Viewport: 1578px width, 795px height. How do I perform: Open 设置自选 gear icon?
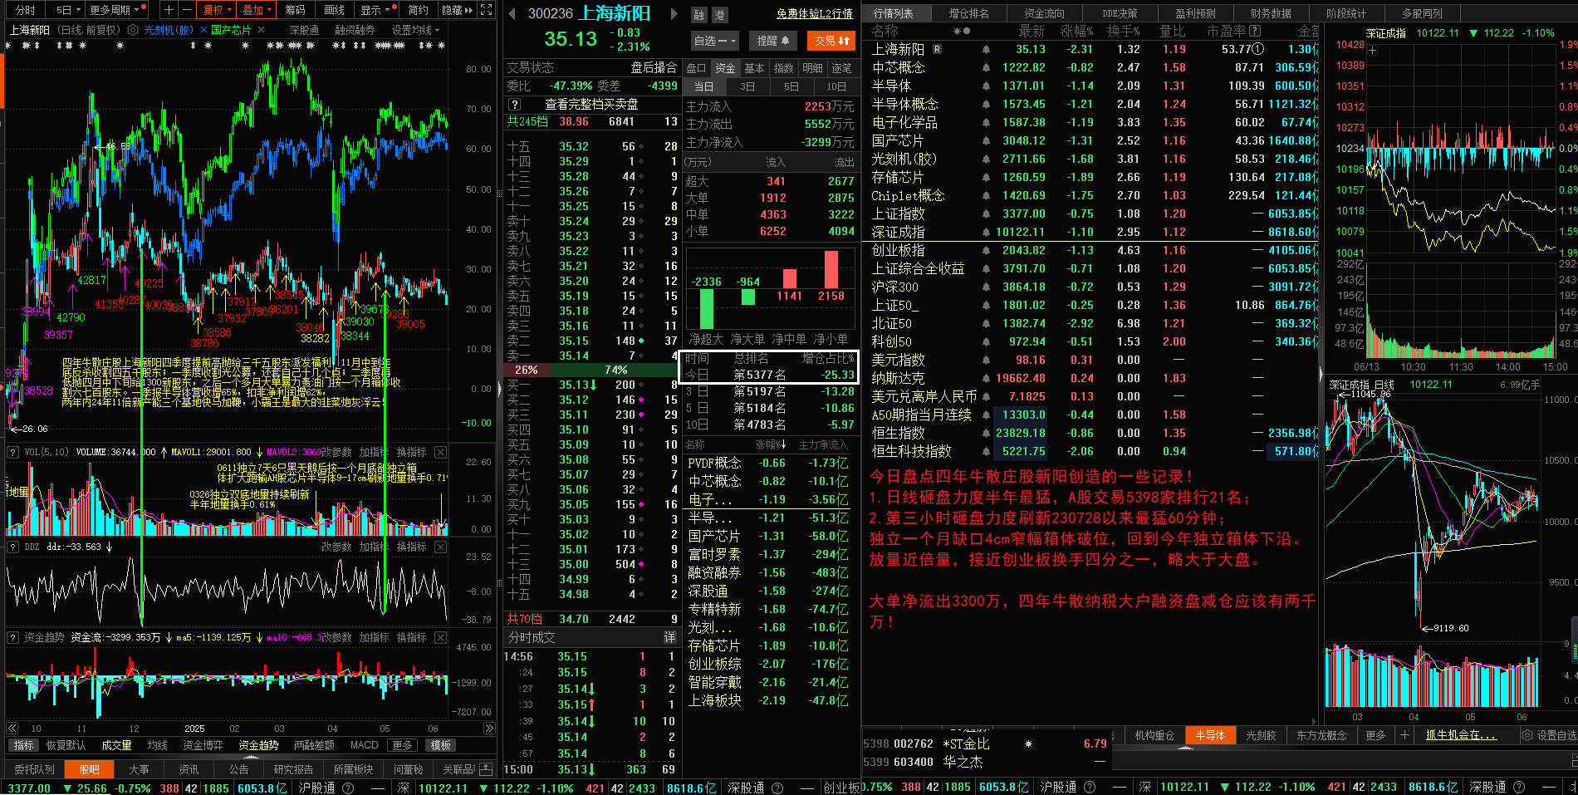pyautogui.click(x=1527, y=735)
